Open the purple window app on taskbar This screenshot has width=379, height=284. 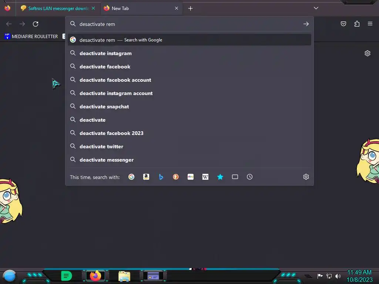point(153,276)
